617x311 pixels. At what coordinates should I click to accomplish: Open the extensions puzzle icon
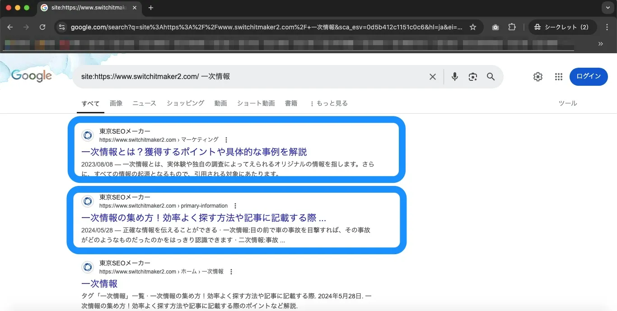click(x=512, y=27)
